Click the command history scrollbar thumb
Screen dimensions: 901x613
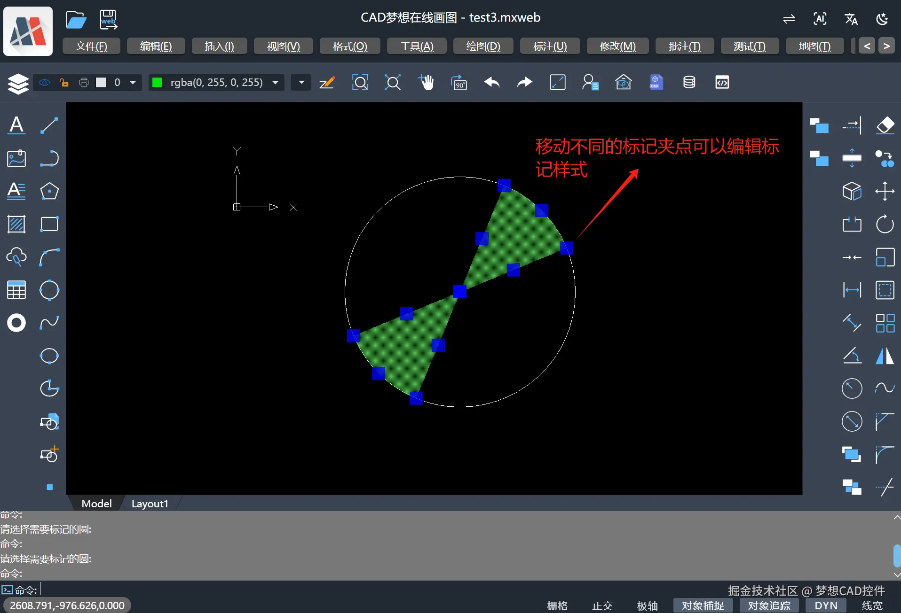(897, 556)
